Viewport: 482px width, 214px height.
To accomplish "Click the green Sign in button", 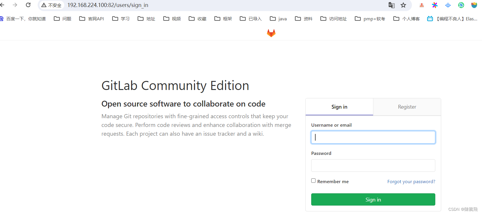I will pos(373,199).
